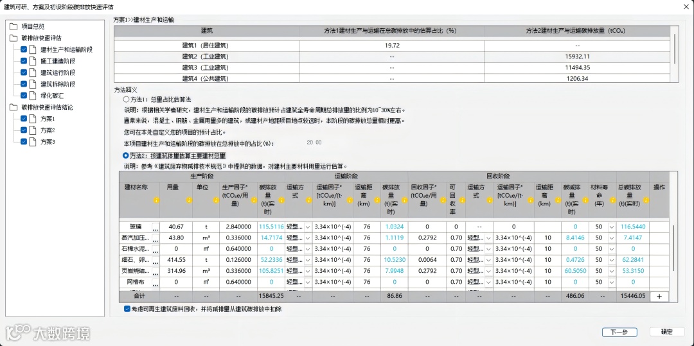
Task: Uncheck 施工建造阶段 checkbox
Action: tap(24, 61)
